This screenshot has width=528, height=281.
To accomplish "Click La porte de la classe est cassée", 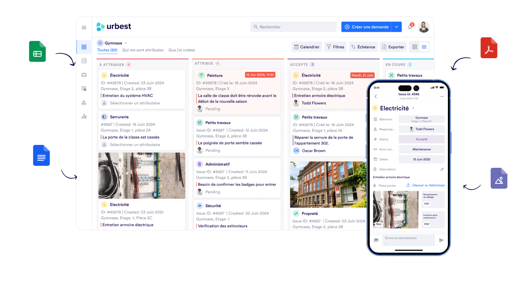I will point(131,137).
